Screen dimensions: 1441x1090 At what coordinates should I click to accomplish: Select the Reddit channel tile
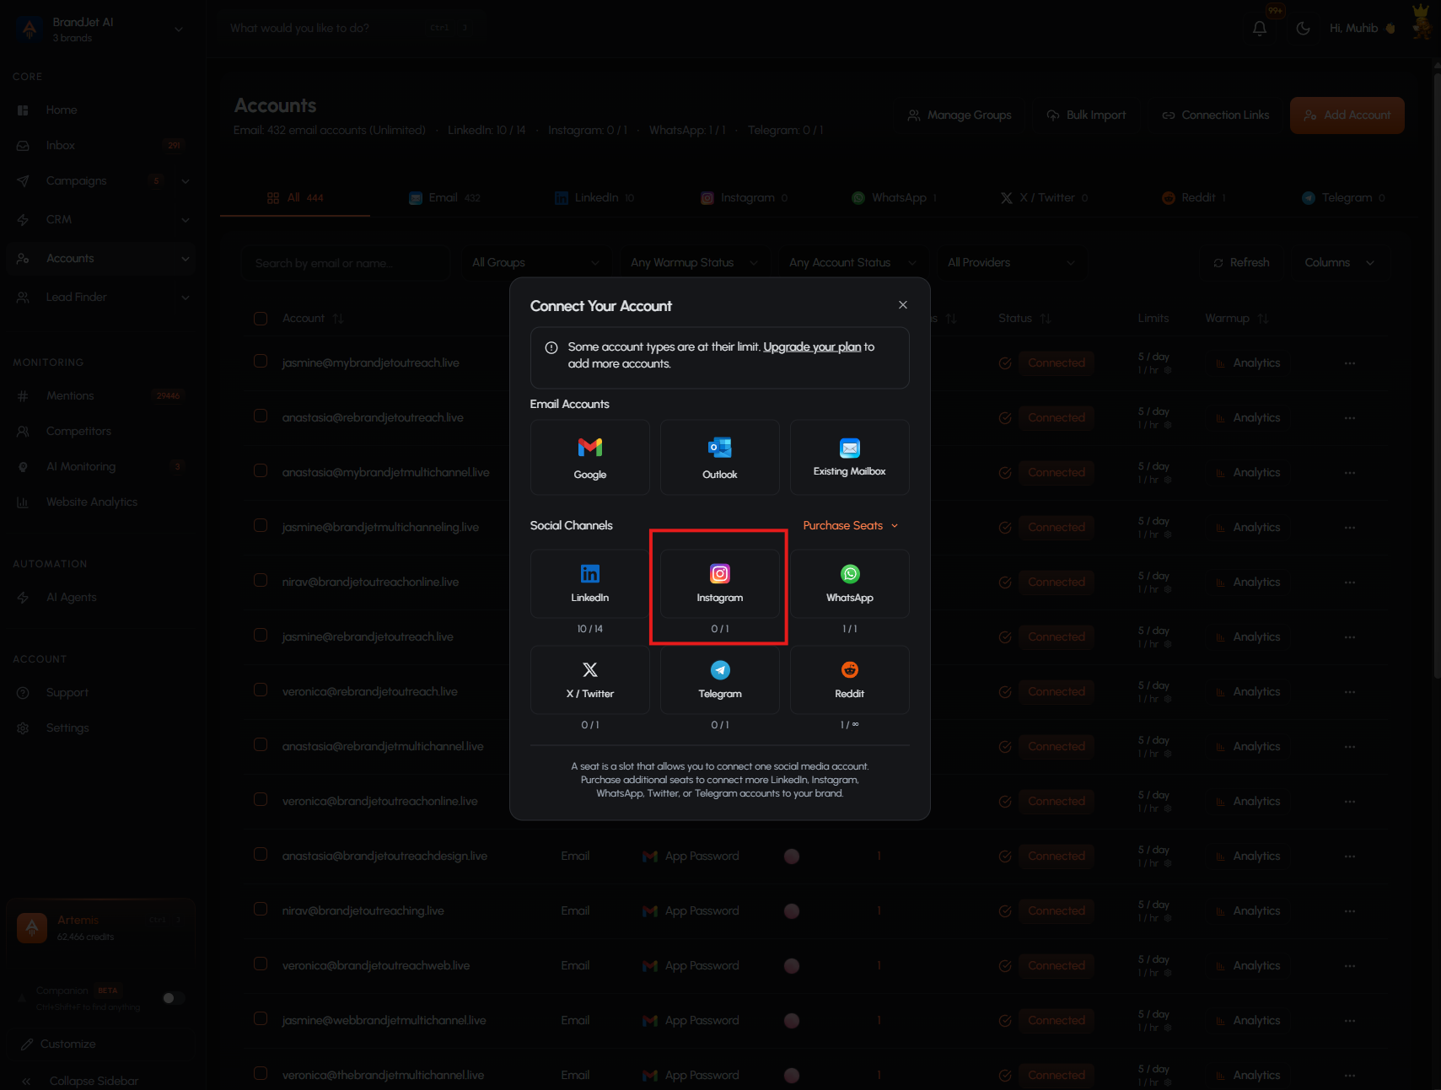click(x=849, y=679)
